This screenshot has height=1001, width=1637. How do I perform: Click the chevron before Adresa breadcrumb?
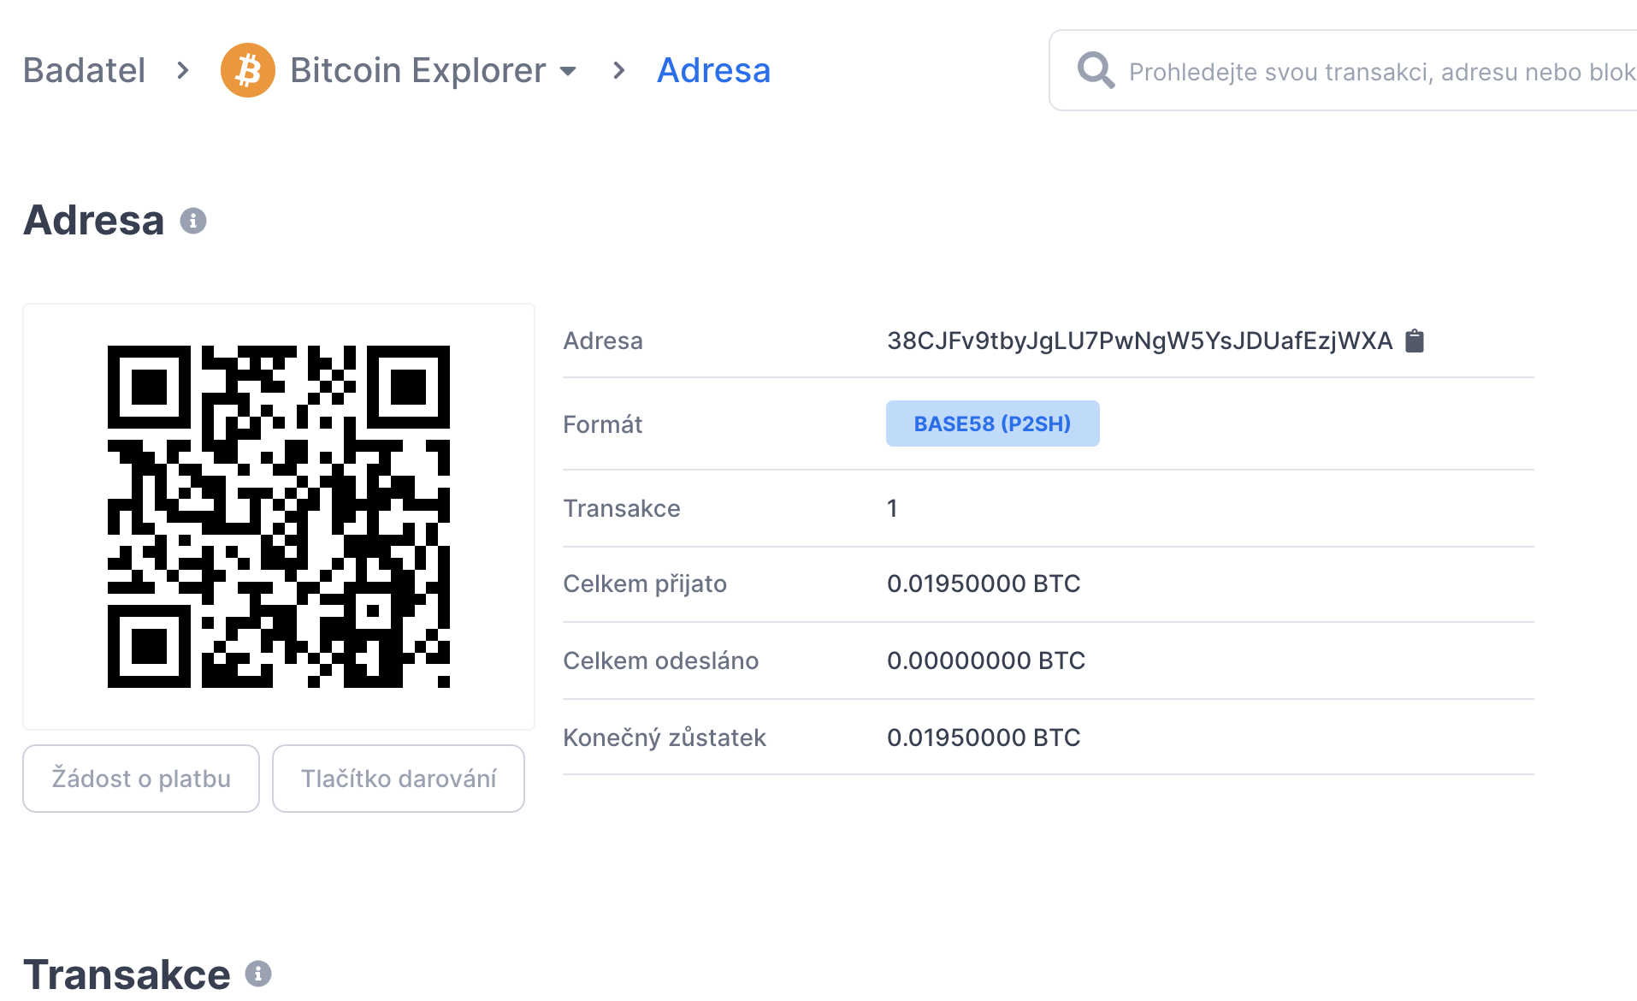618,70
